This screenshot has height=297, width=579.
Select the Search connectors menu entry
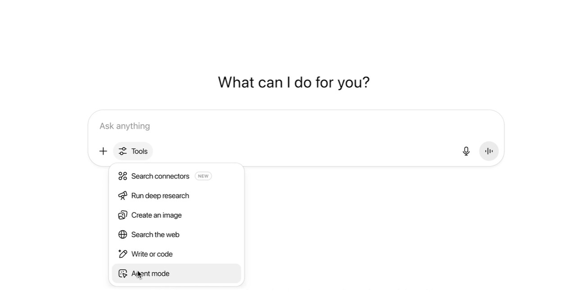[x=160, y=176]
